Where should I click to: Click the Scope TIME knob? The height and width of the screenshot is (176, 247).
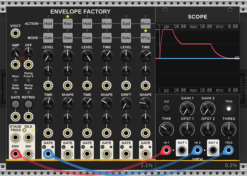(x=166, y=129)
